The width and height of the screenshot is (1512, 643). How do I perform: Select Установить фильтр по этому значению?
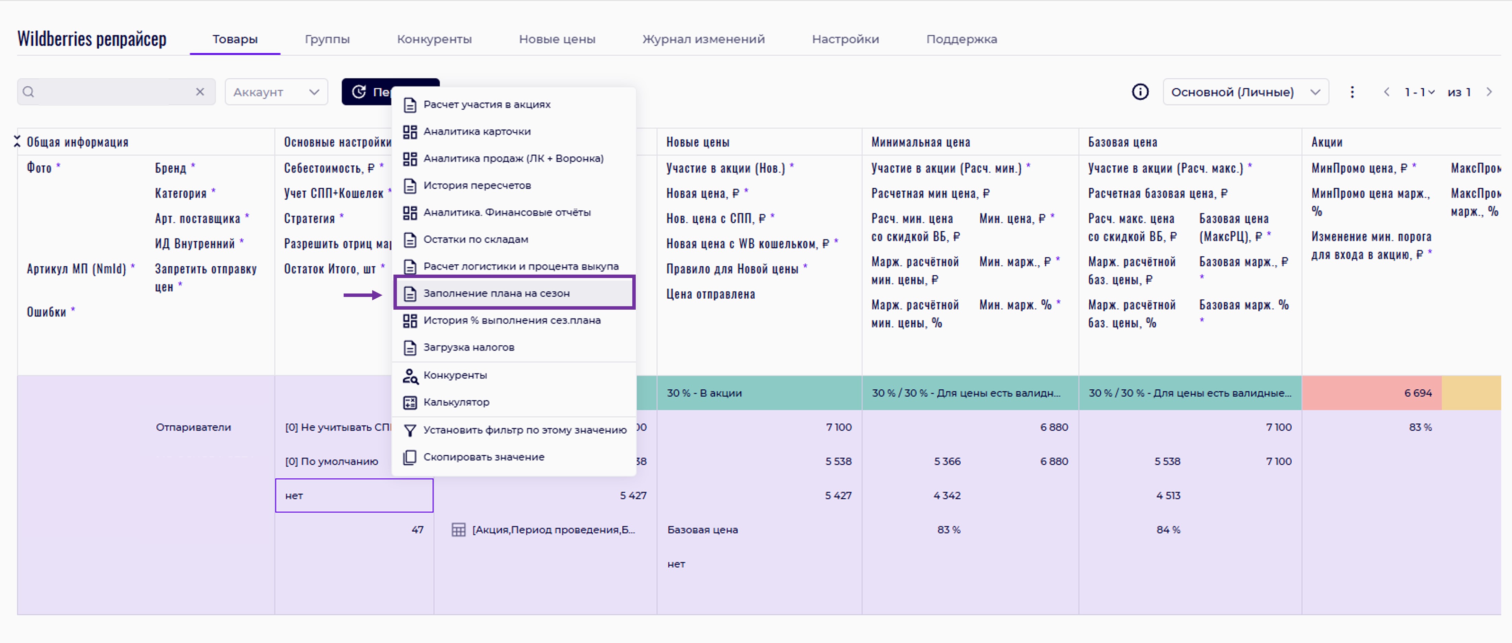click(525, 430)
